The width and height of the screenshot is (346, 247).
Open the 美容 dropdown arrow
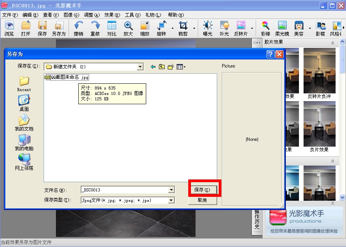coord(310,28)
